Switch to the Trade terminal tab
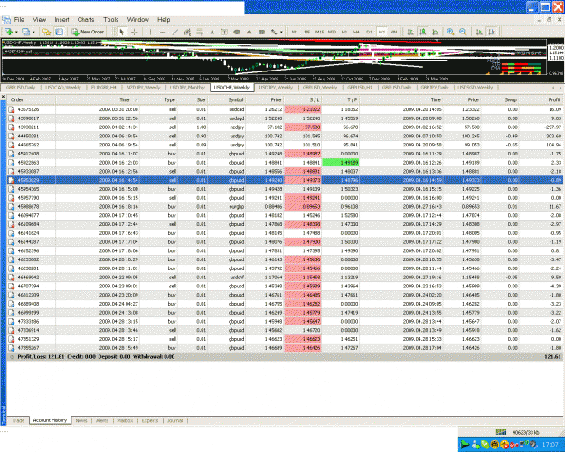 (18, 420)
